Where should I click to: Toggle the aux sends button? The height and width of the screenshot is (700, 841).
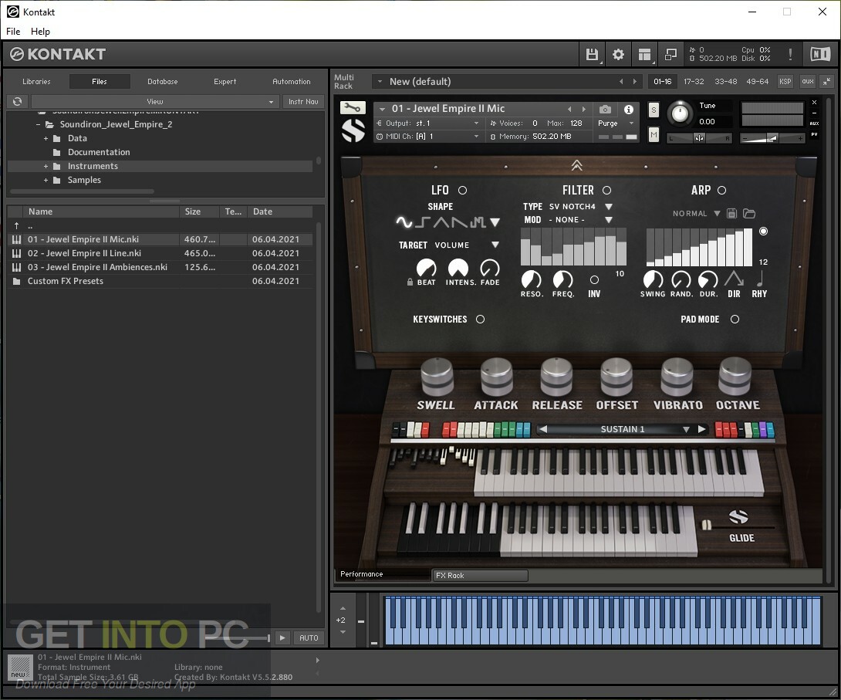point(808,82)
